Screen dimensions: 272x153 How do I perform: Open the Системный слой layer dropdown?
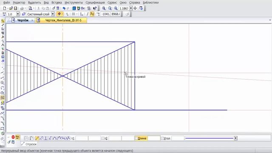pyautogui.click(x=53, y=14)
